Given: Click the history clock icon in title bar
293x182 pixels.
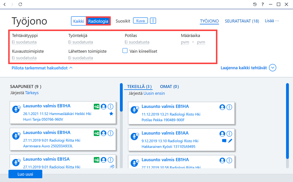Looking at the screenshot, I should tap(255, 4).
